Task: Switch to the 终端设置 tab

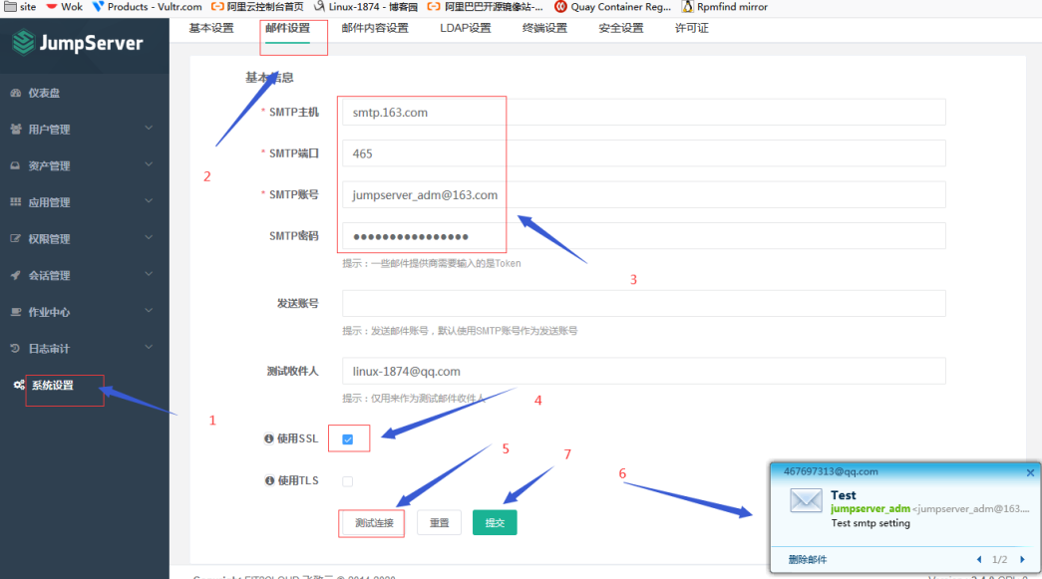Action: pos(544,28)
